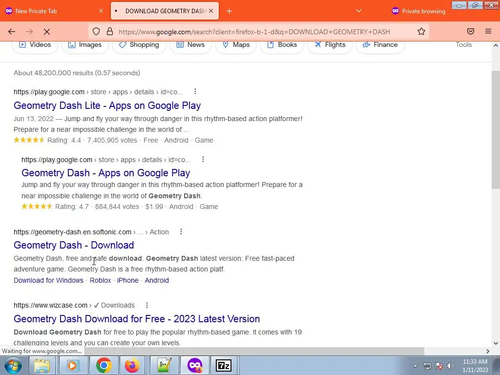Image resolution: width=500 pixels, height=375 pixels.
Task: Click the horizontal scrollbar right arrow
Action: pyautogui.click(x=488, y=351)
